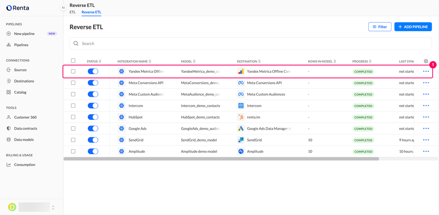Open the HubSpot row three-dot menu
The height and width of the screenshot is (215, 439).
(426, 117)
